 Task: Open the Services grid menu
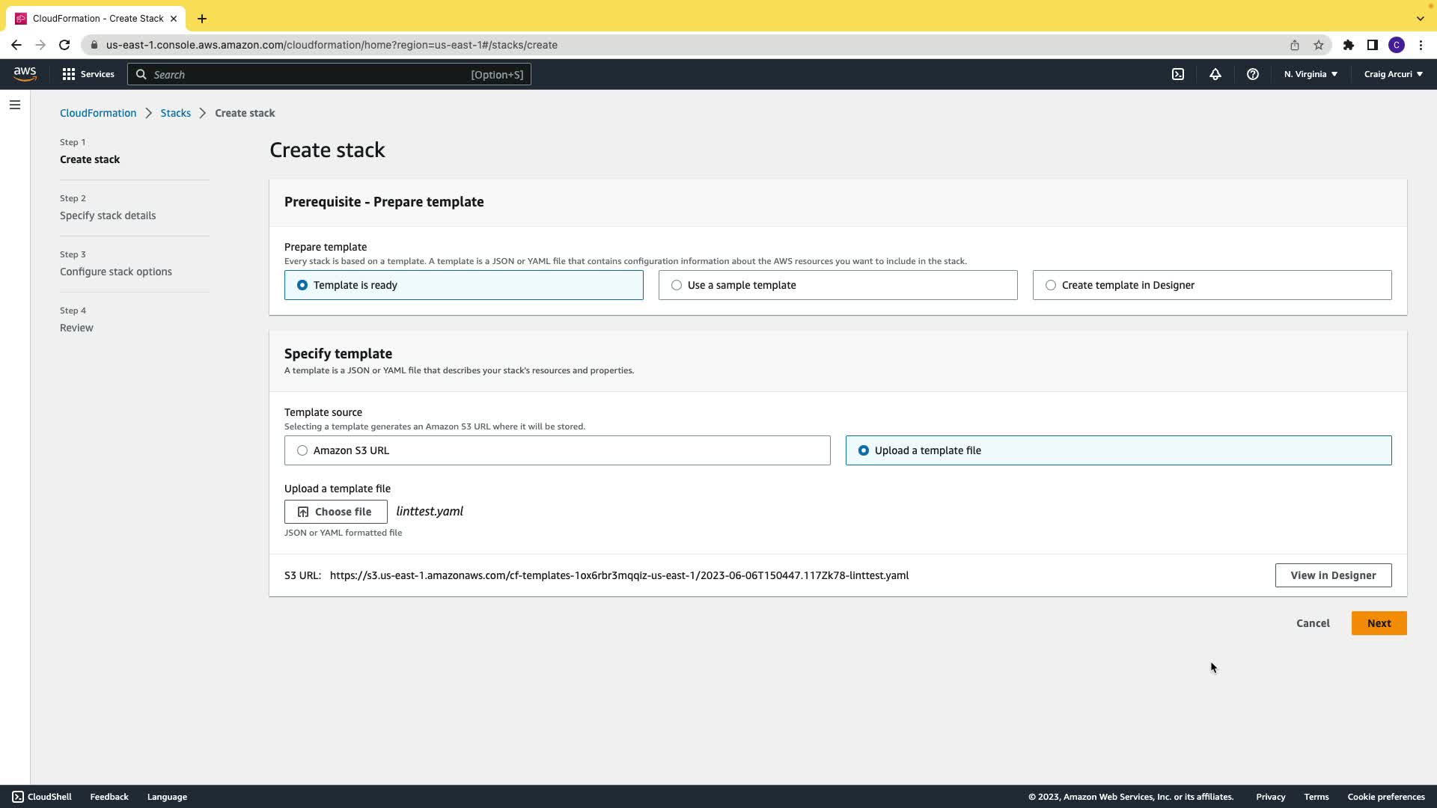88,74
